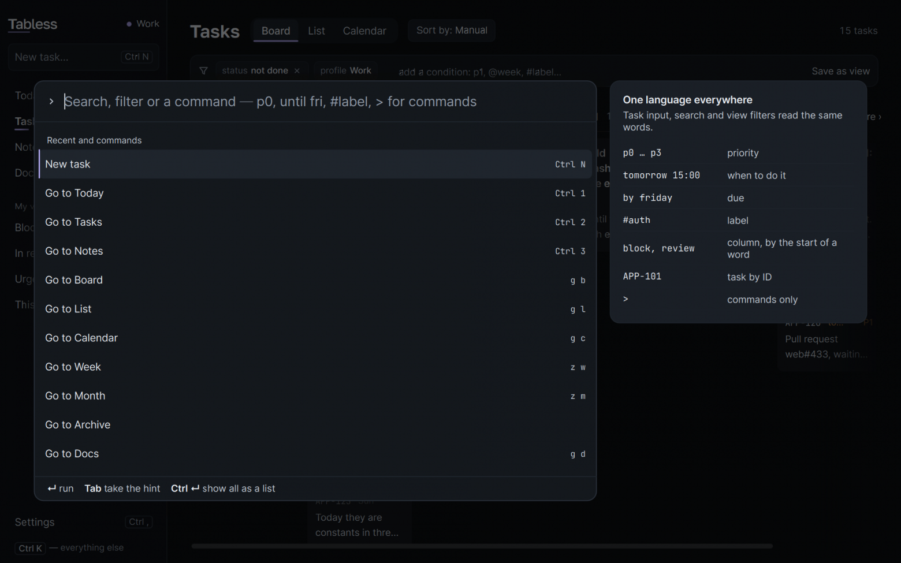Screen dimensions: 901x563
Task: Choose Go to Board command
Action: pos(315,279)
